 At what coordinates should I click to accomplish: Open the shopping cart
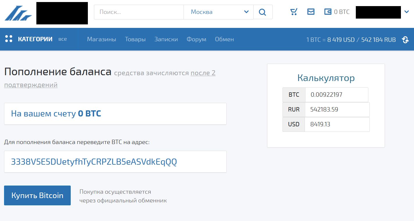pyautogui.click(x=294, y=12)
